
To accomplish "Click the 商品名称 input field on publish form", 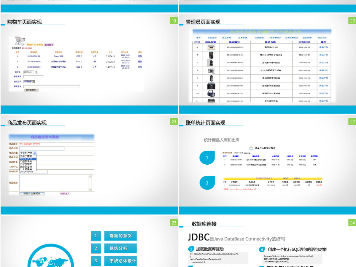I will (42, 148).
